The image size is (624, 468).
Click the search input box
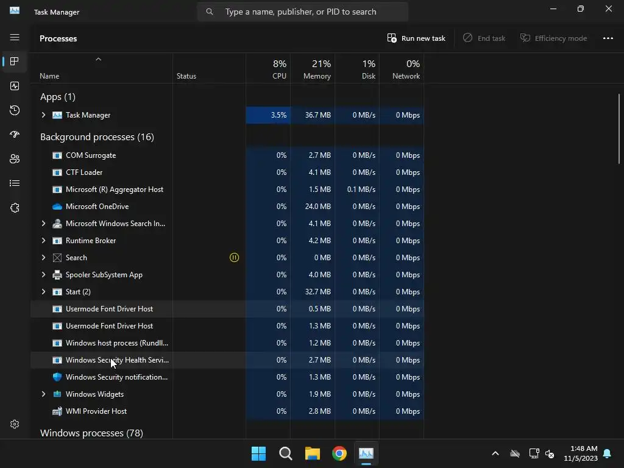302,12
